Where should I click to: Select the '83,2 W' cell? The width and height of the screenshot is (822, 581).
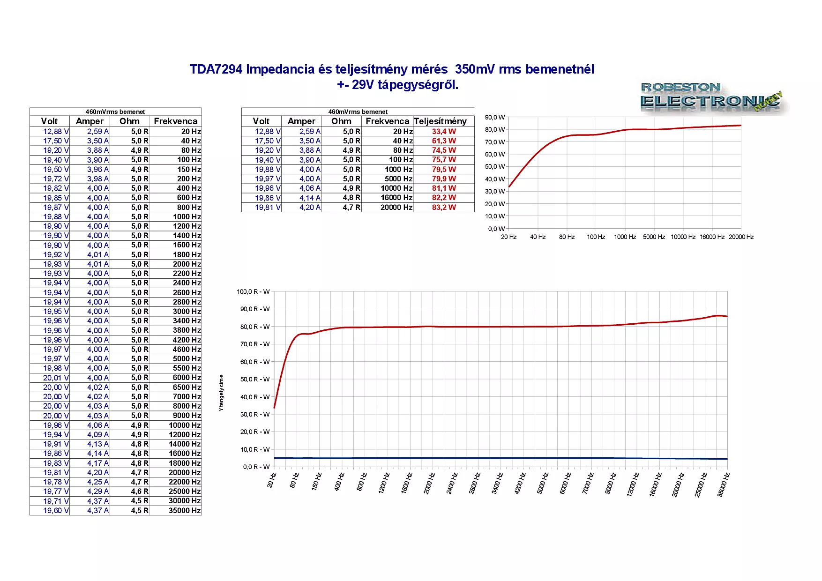coord(444,207)
